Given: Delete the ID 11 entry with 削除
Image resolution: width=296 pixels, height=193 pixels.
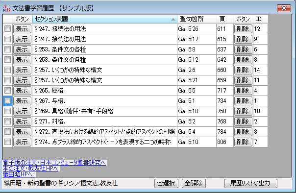Looking at the screenshot, I should click(x=243, y=80).
